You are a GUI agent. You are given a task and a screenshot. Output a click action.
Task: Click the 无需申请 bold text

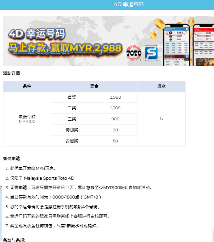(19, 187)
